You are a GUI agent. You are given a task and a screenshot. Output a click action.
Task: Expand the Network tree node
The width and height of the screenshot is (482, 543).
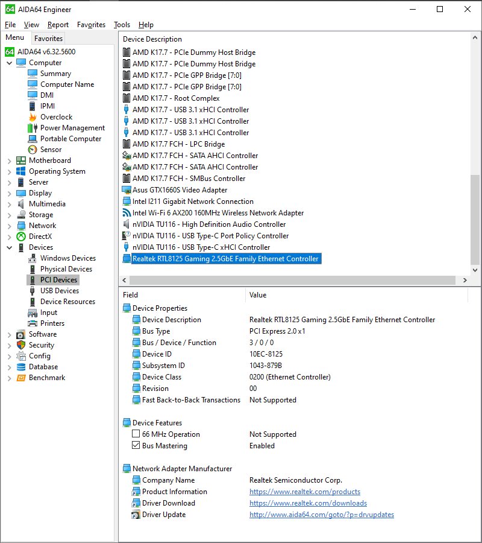[9, 226]
